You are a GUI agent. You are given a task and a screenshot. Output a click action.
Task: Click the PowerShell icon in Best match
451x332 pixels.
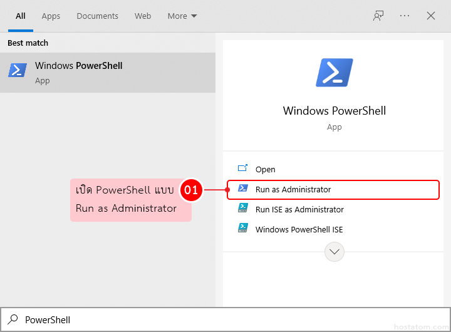click(18, 71)
